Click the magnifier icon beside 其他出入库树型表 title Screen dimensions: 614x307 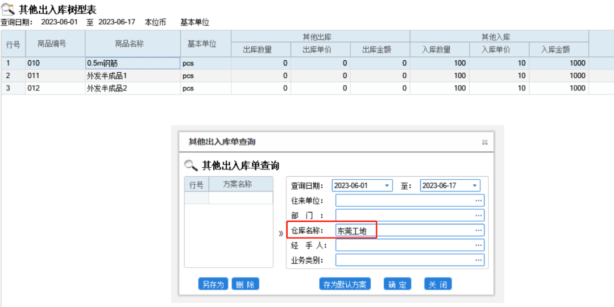tap(8, 10)
